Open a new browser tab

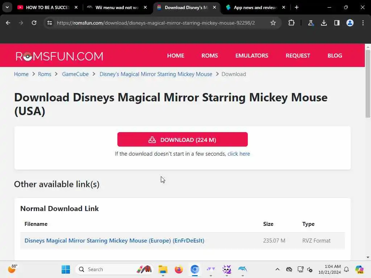[x=297, y=7]
